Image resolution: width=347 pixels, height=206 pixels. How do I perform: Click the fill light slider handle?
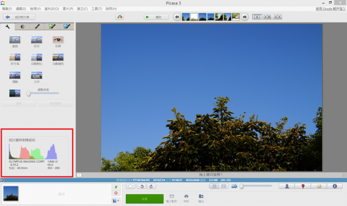29,94
